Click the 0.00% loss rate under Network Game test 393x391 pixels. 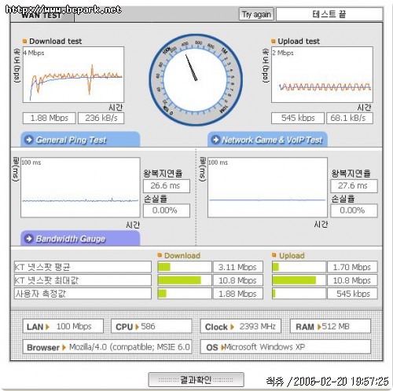(x=354, y=210)
